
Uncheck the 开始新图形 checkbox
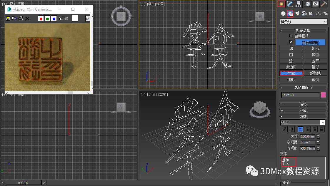[x=291, y=42]
